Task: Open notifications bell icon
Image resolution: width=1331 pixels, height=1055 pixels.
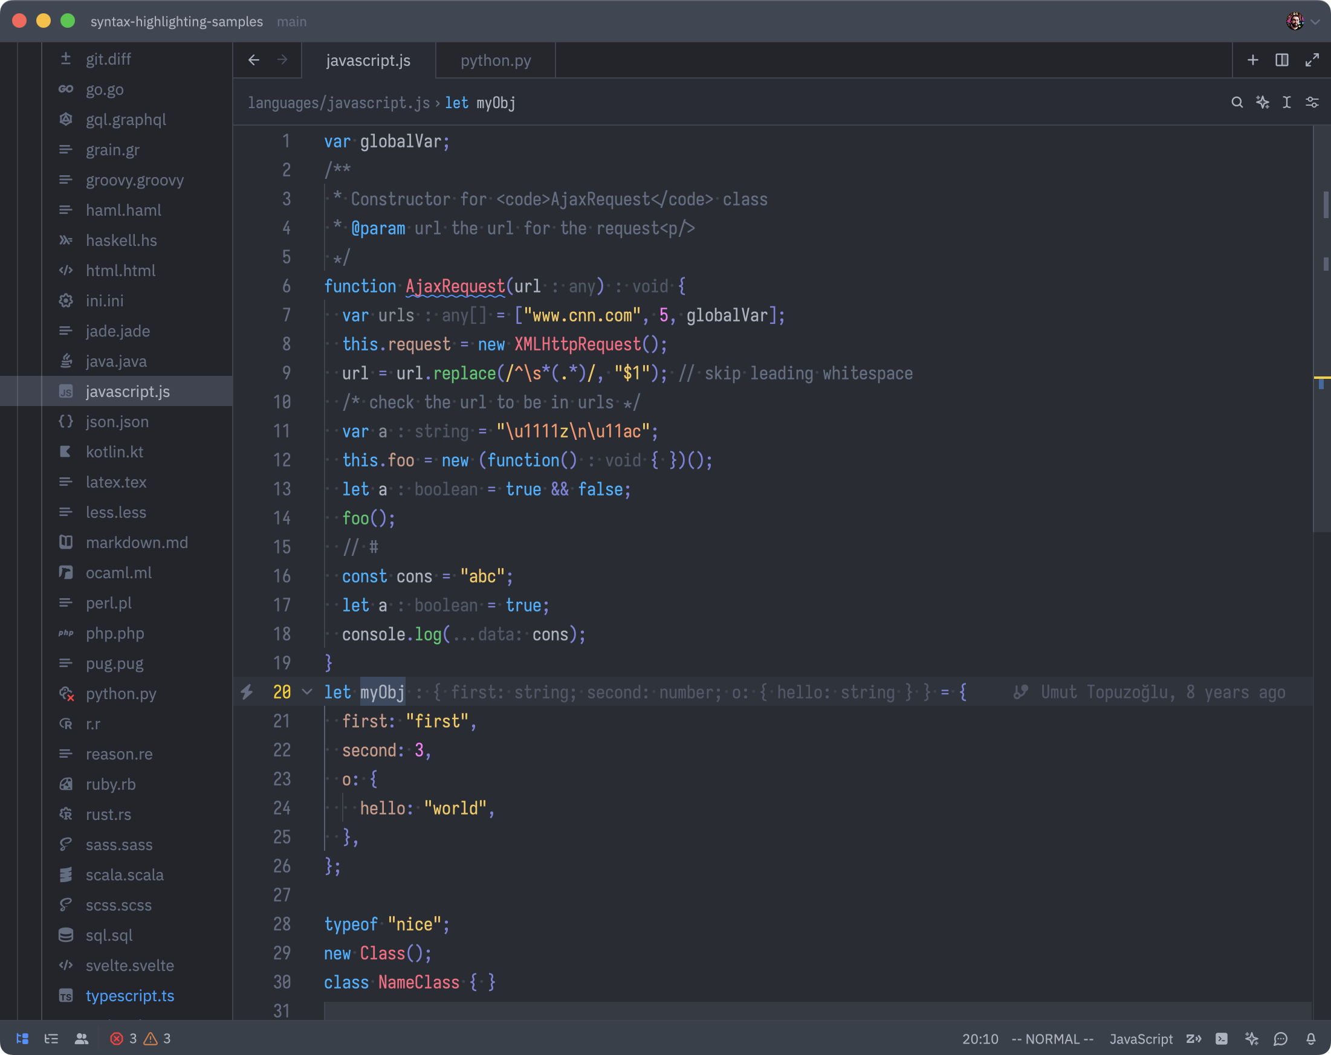Action: (1310, 1038)
